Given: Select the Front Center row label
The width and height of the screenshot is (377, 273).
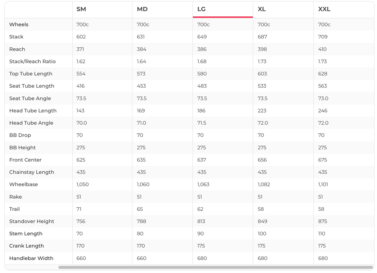Looking at the screenshot, I should point(25,160).
